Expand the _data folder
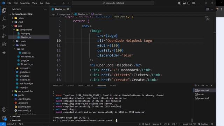Image resolution: width=224 pixels, height=126 pixels. pyautogui.click(x=21, y=18)
